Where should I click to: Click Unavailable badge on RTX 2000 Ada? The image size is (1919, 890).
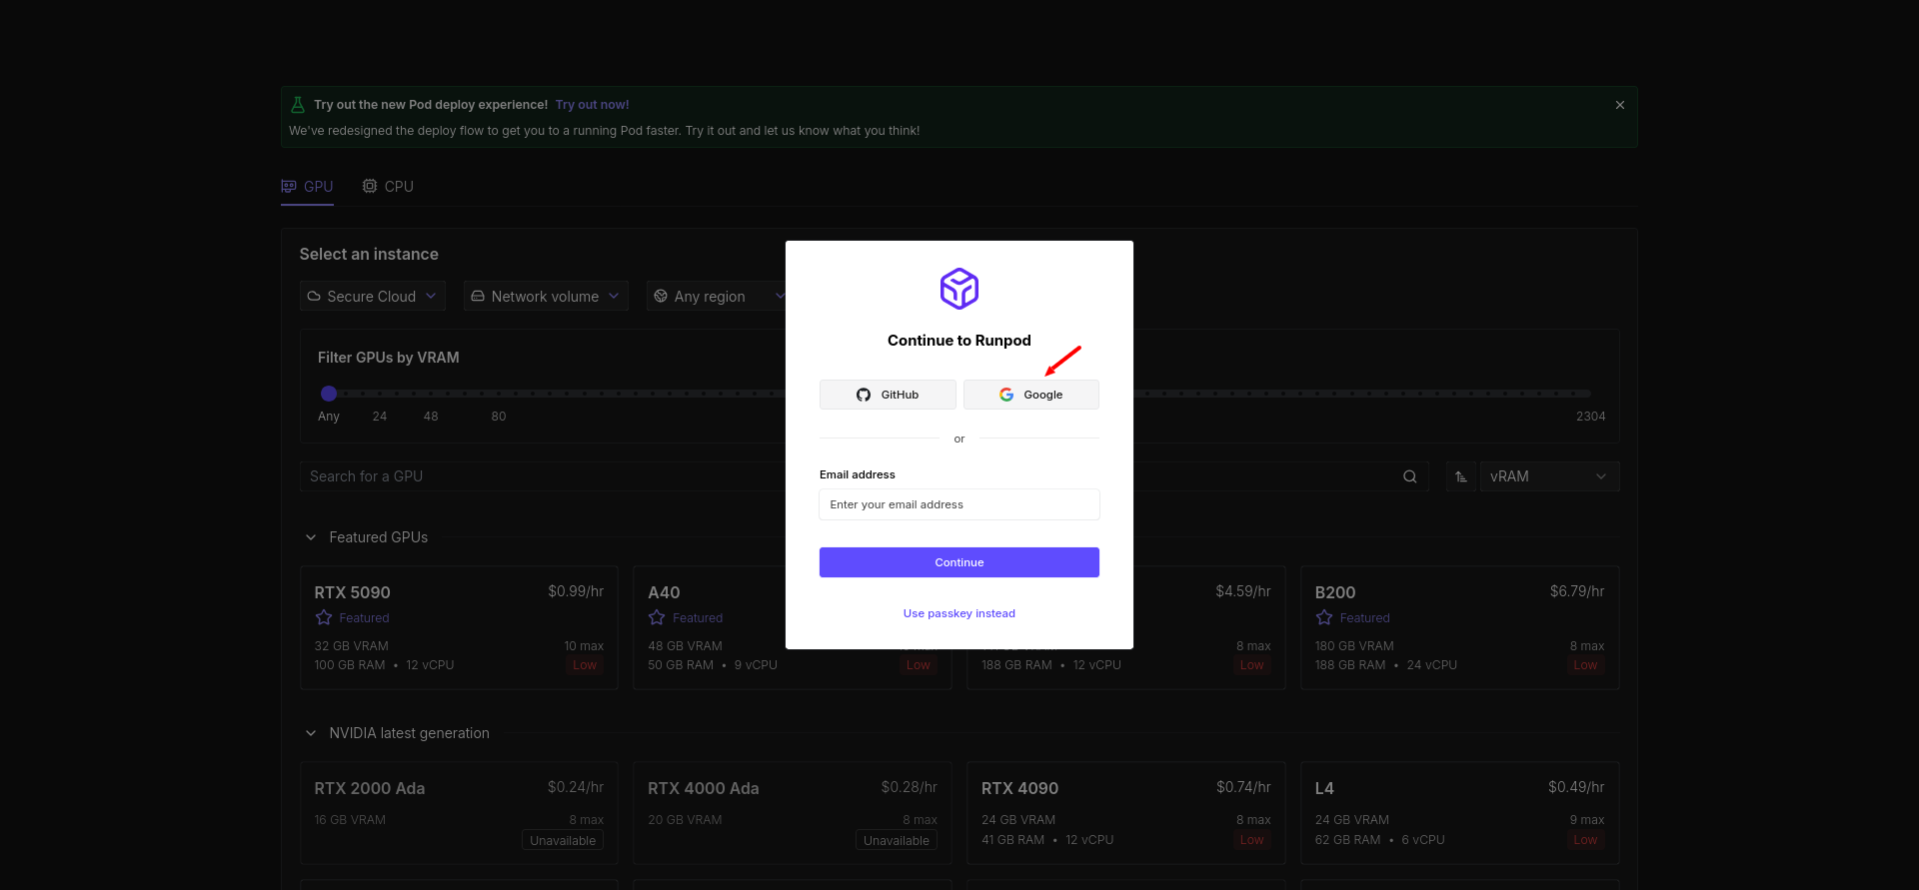[563, 841]
